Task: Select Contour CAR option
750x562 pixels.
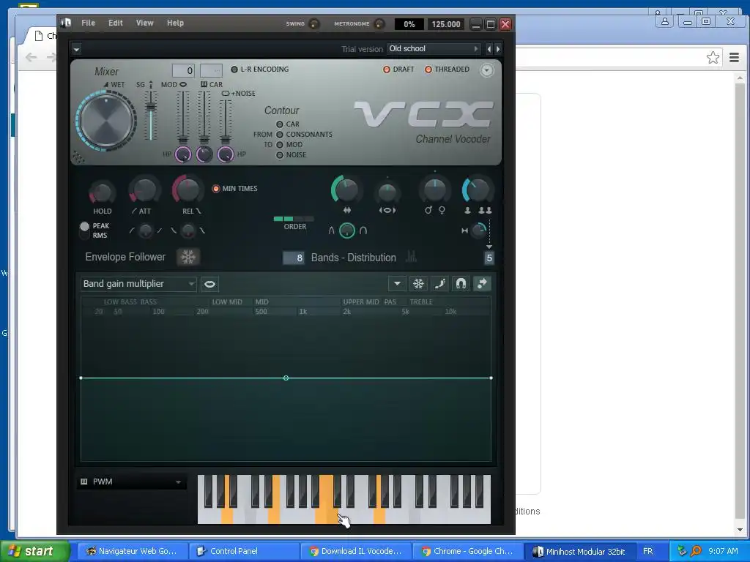Action: point(280,124)
